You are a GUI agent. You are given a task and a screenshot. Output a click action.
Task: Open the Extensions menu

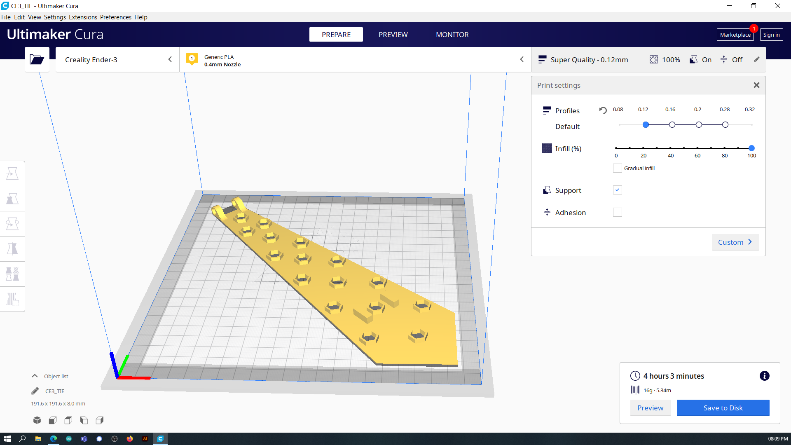point(82,17)
